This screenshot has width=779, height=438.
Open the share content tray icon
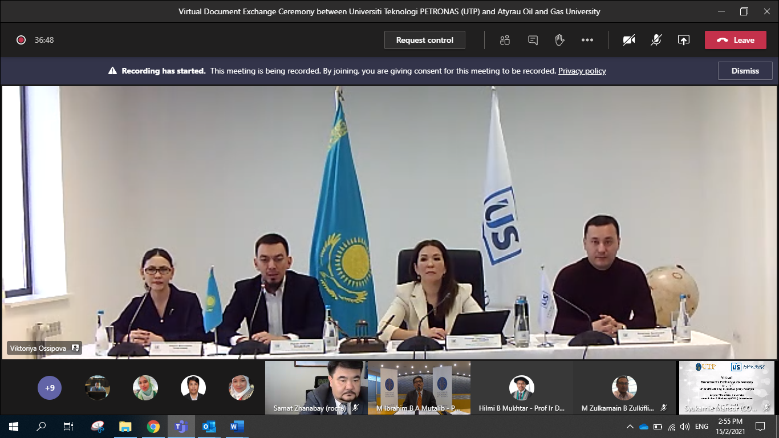683,40
